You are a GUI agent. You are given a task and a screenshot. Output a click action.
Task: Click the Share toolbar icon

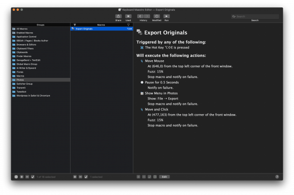(118, 16)
